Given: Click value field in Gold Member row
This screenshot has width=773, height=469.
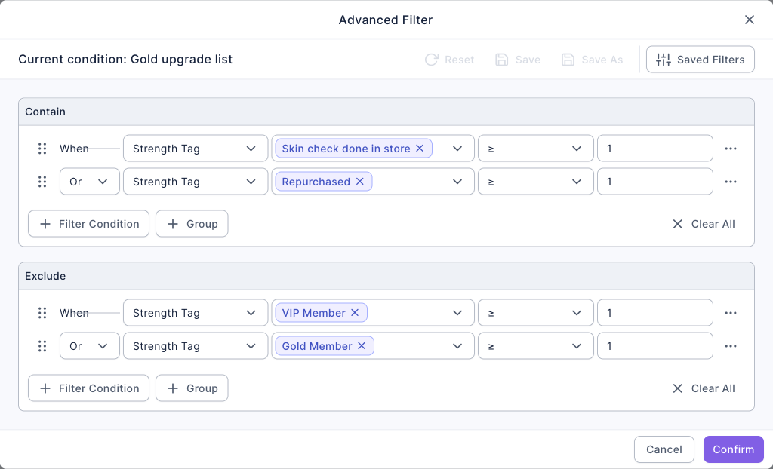Looking at the screenshot, I should coord(655,346).
